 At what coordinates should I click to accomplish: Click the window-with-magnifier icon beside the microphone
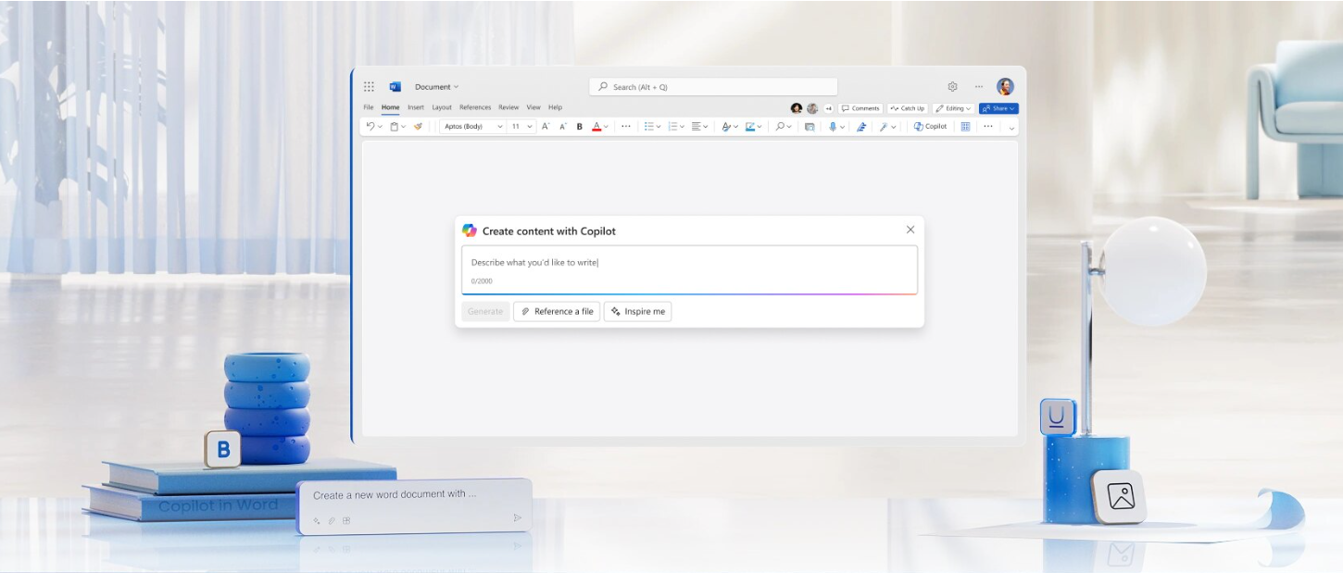[x=810, y=127]
